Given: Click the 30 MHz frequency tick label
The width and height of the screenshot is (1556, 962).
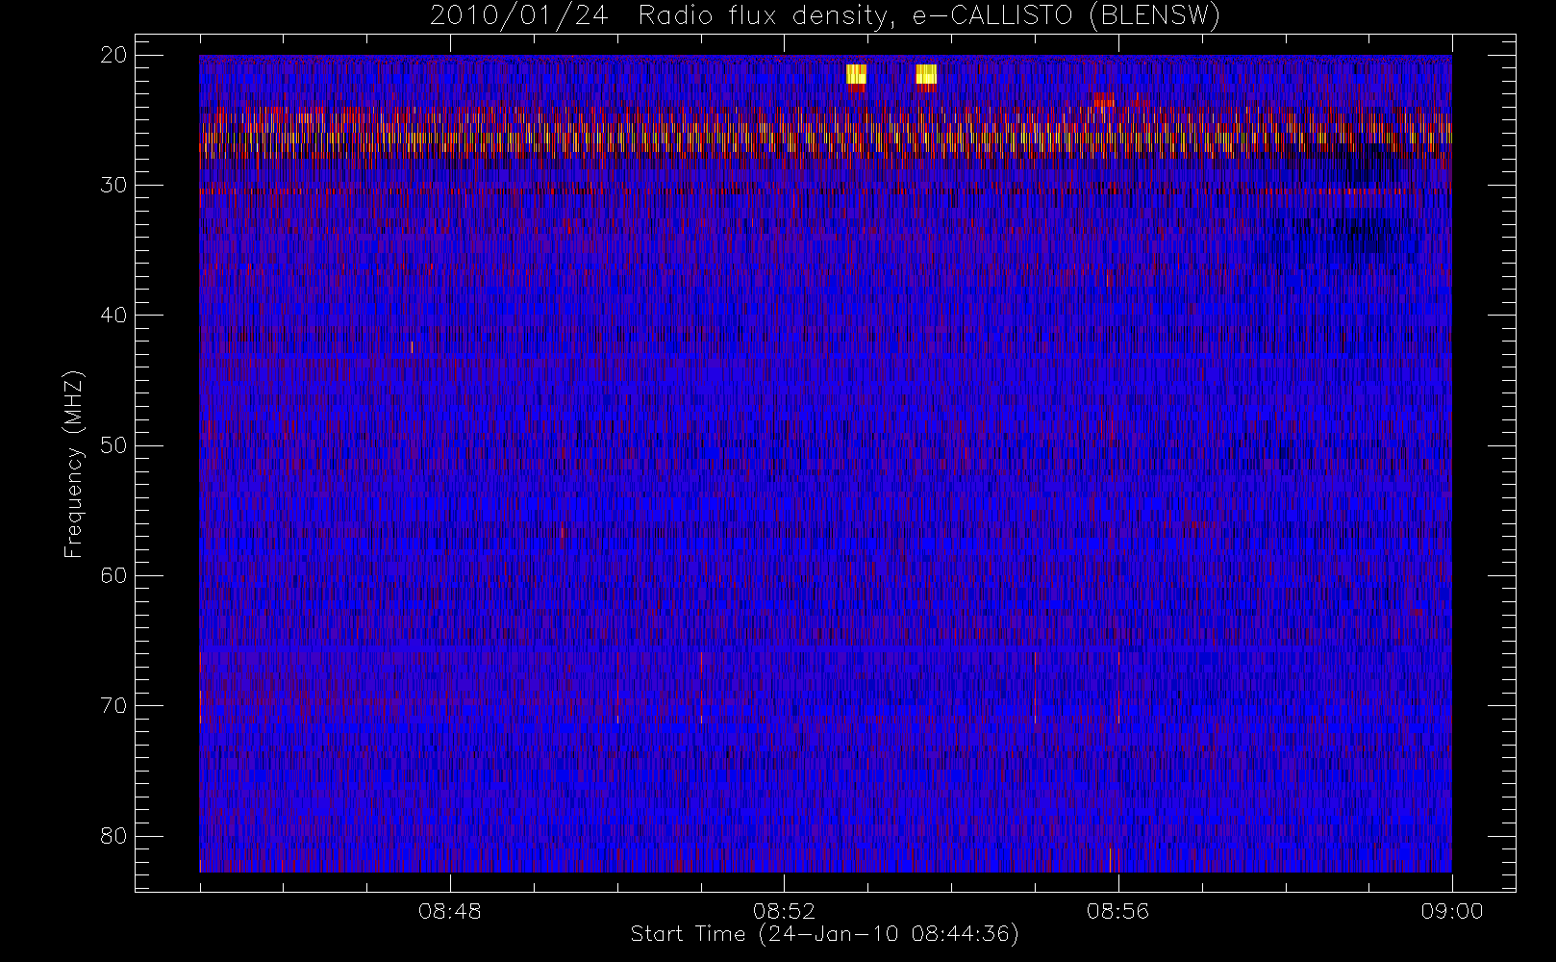Looking at the screenshot, I should [113, 185].
